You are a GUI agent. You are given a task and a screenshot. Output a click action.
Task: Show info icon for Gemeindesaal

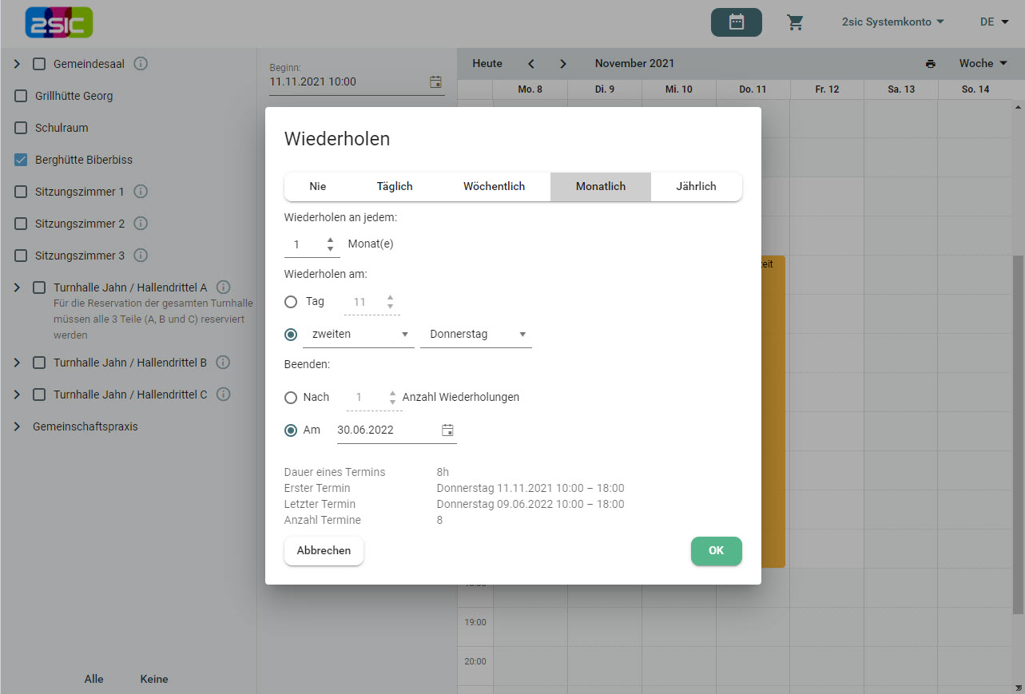[x=141, y=64]
